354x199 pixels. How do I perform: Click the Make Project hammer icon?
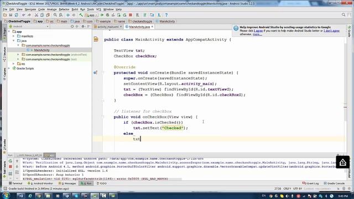tap(81, 15)
